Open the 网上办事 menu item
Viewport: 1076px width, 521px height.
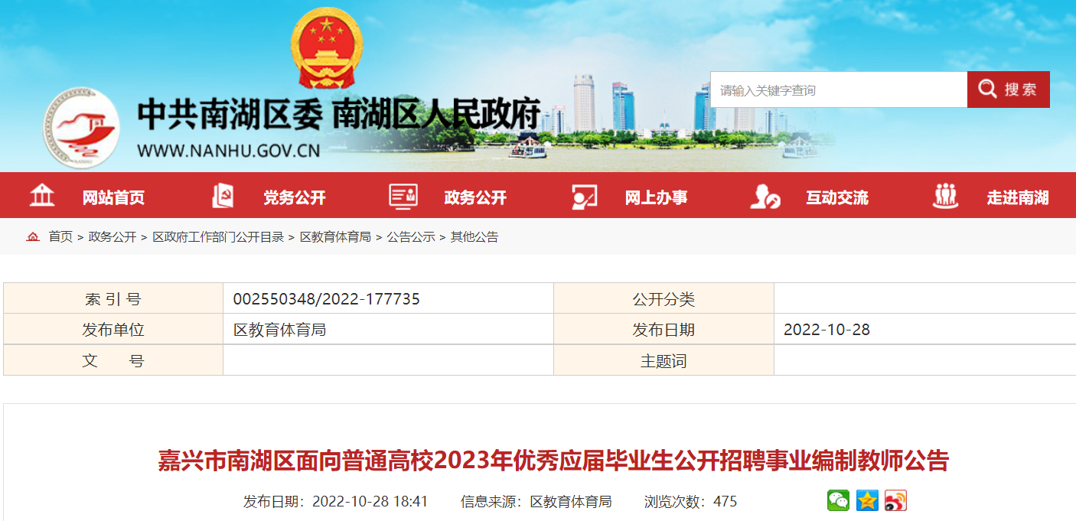(656, 197)
